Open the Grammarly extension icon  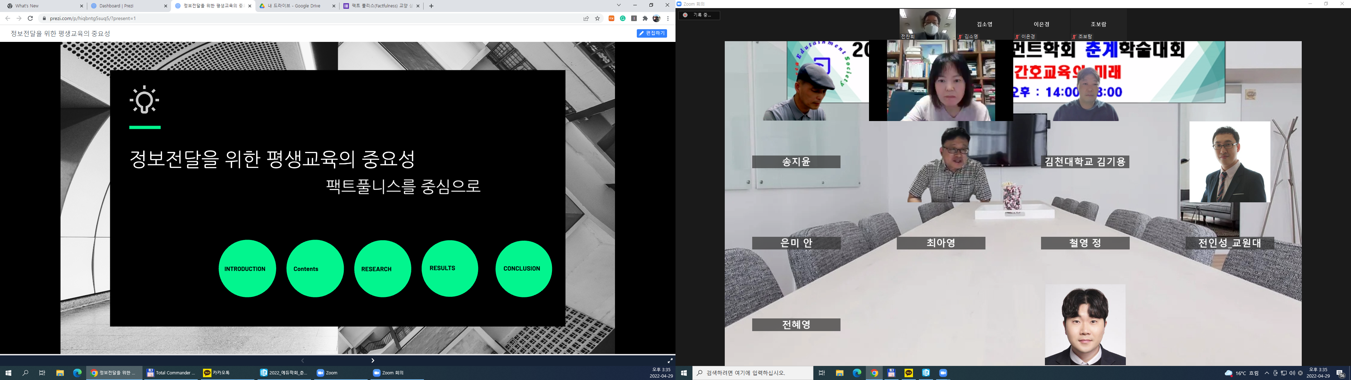(622, 18)
